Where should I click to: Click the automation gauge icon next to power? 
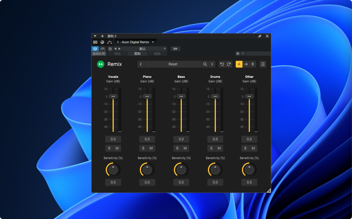pyautogui.click(x=102, y=49)
